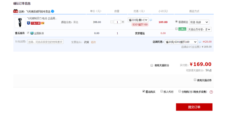Open the 快递 免邮 shipping dropdown

199,22
